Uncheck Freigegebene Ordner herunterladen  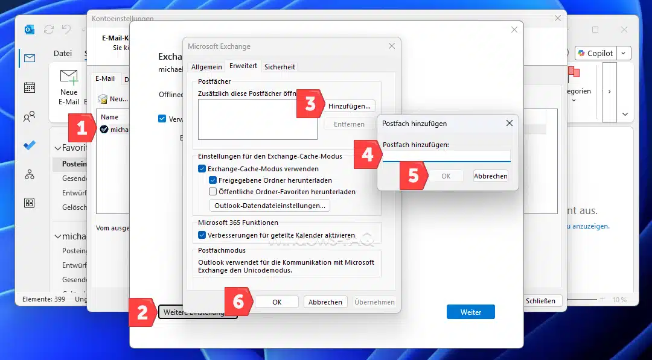pos(213,180)
